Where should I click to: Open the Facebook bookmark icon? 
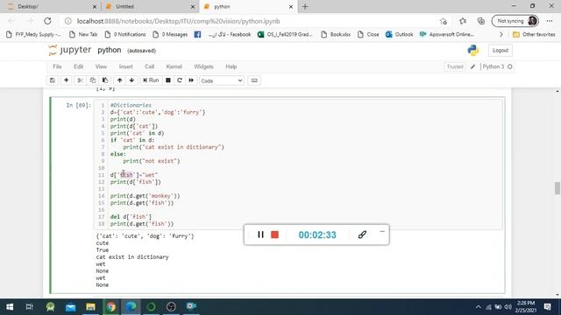[197, 34]
